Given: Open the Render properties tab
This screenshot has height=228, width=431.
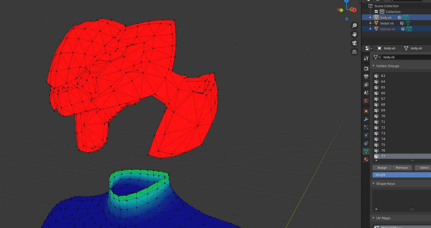Looking at the screenshot, I should [x=366, y=69].
